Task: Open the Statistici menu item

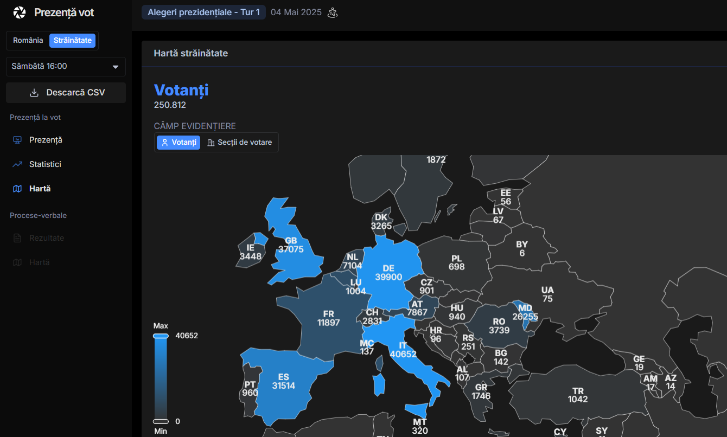Action: pos(45,164)
